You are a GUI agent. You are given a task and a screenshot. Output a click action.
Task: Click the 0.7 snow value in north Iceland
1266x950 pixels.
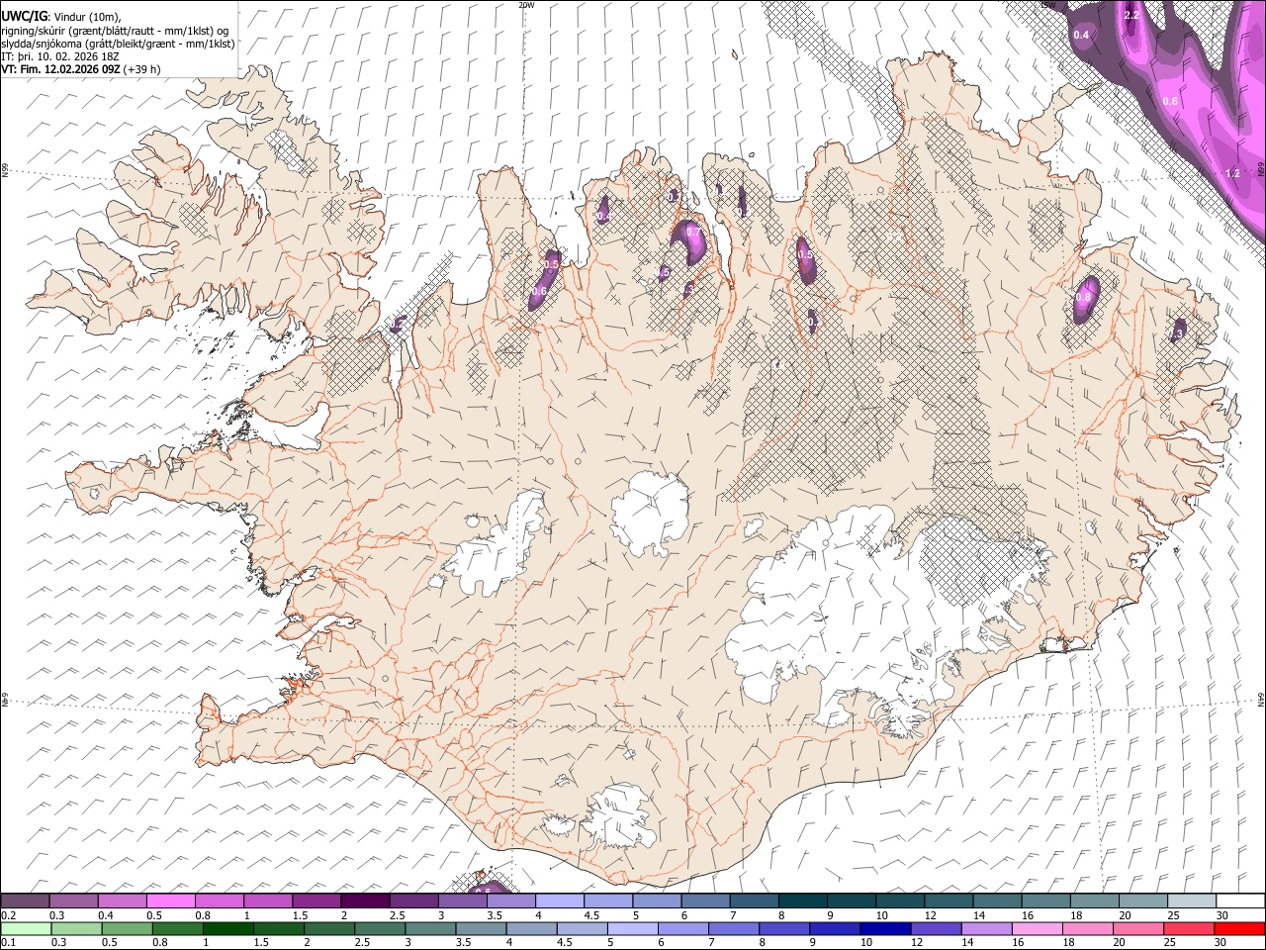coord(693,233)
